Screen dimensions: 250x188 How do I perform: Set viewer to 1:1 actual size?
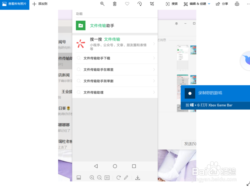click(107, 177)
